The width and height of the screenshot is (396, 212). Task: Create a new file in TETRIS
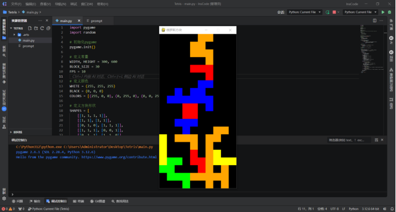[x=30, y=28]
